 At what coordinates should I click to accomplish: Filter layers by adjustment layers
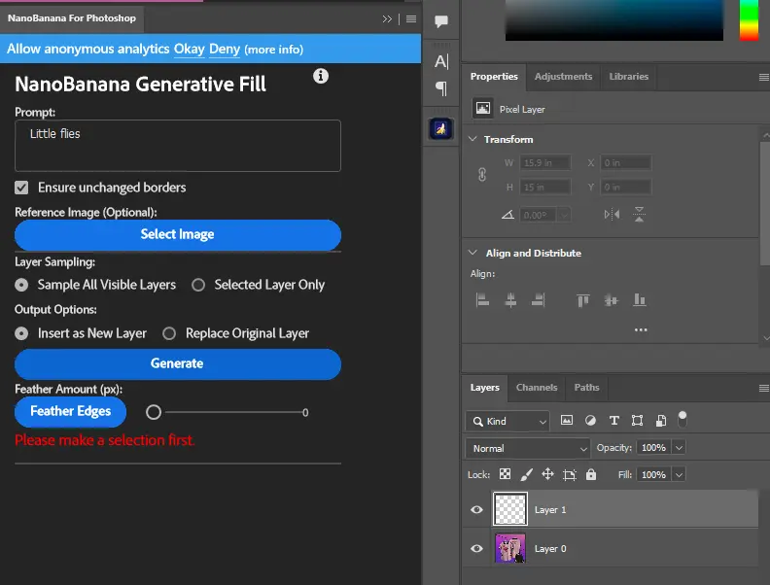(x=590, y=421)
